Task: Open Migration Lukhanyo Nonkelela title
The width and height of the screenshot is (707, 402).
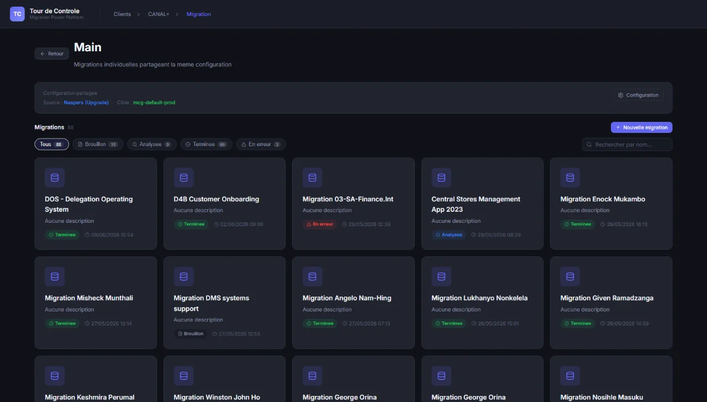Action: pos(479,298)
